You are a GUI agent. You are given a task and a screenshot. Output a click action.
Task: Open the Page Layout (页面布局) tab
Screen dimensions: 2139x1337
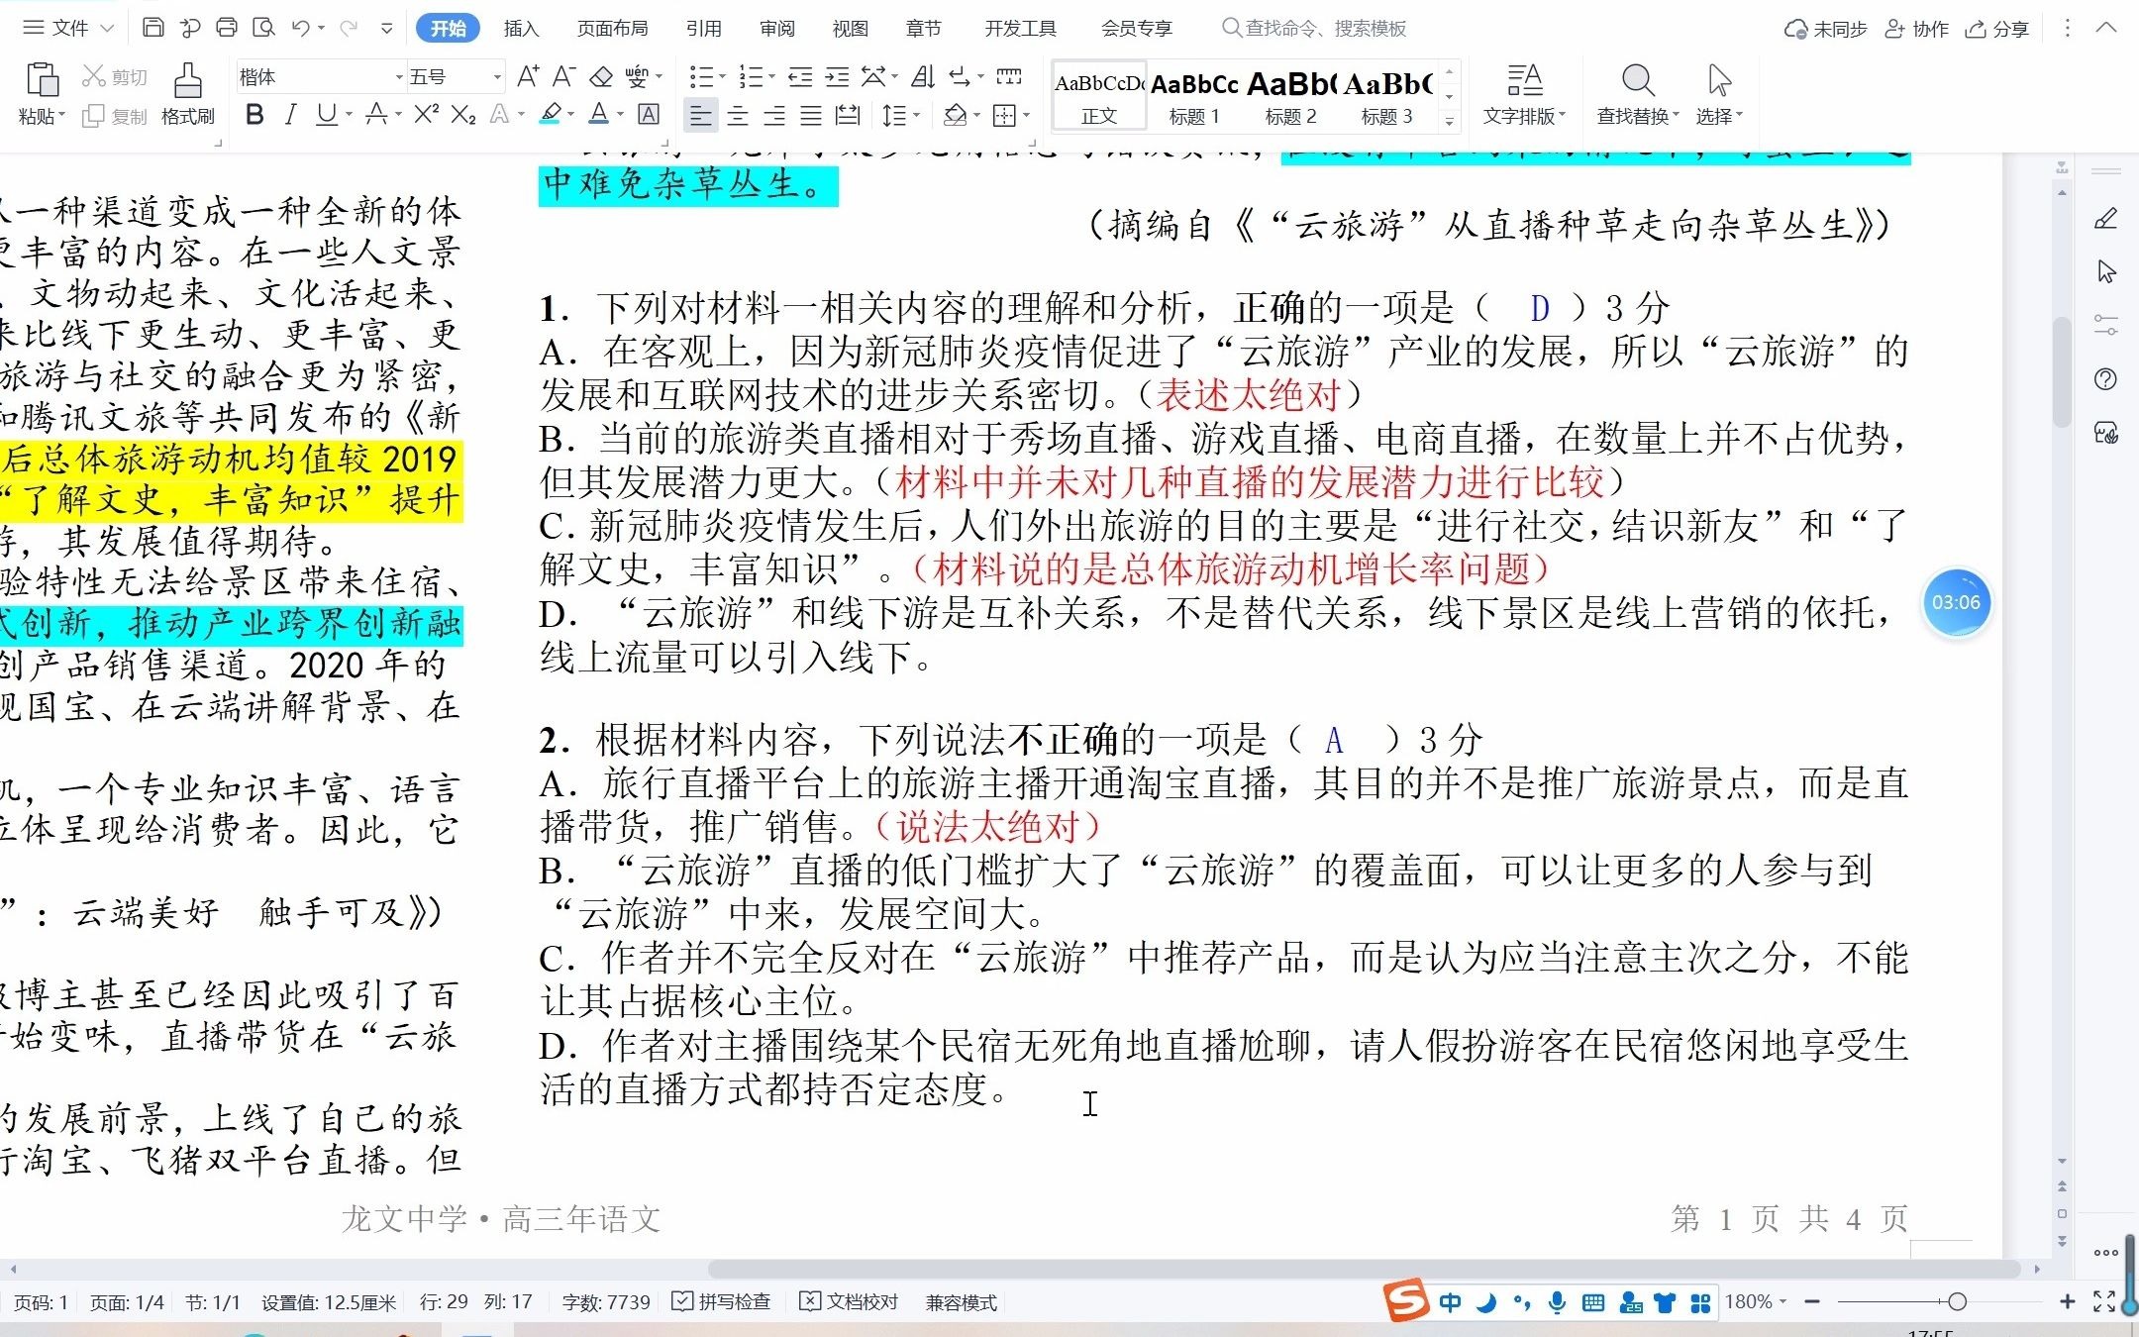click(x=612, y=29)
